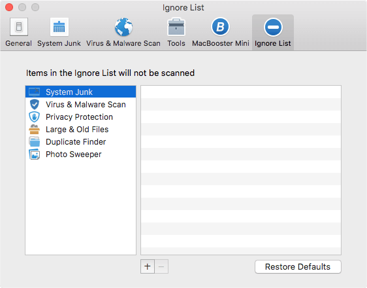Click the Photo Sweeper list icon
The width and height of the screenshot is (367, 288).
coord(35,154)
